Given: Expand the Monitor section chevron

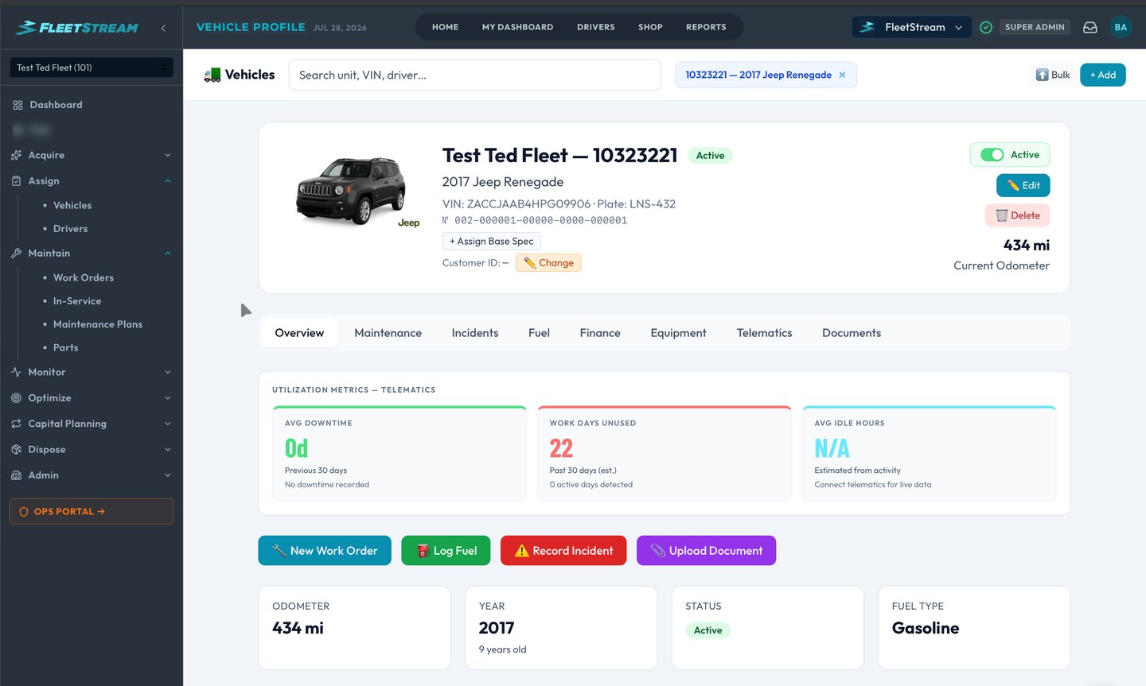Looking at the screenshot, I should tap(167, 372).
